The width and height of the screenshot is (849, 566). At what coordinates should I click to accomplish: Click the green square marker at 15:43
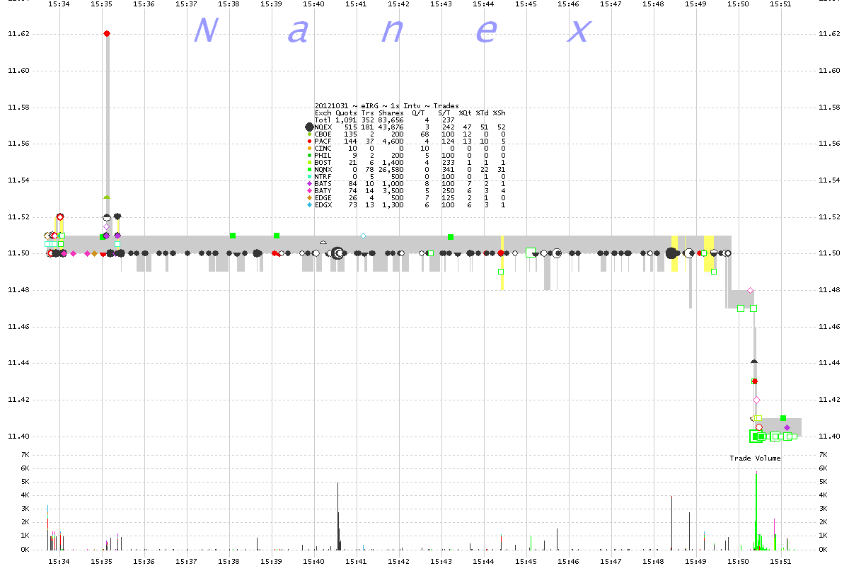pyautogui.click(x=451, y=237)
